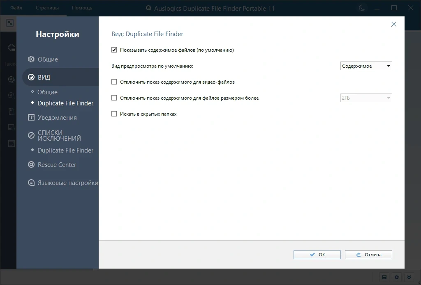Enable Искать в скрытых папках checkbox
421x285 pixels.
click(114, 114)
